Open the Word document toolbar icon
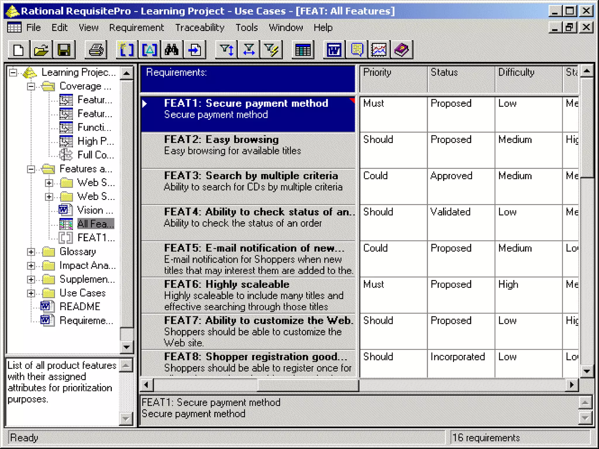 pos(334,50)
